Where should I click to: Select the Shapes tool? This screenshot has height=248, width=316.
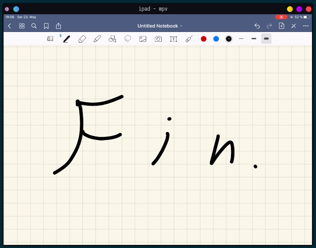point(112,39)
